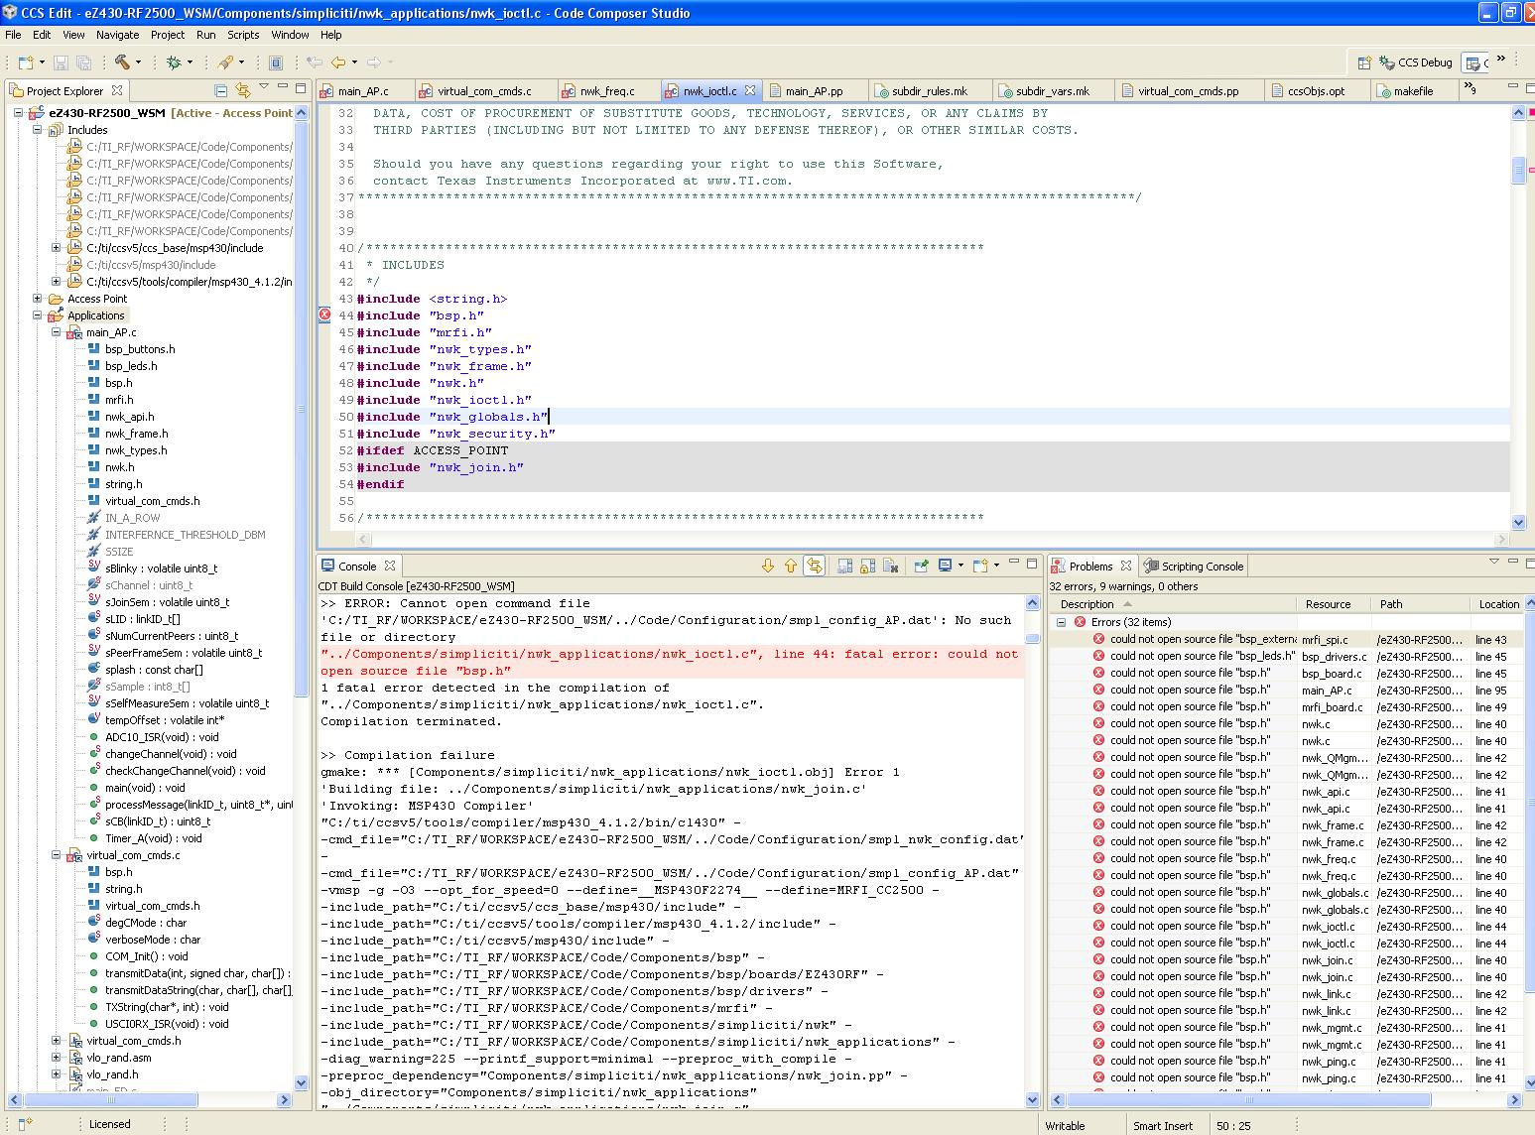Image resolution: width=1535 pixels, height=1135 pixels.
Task: Select the Build hammer icon
Action: pyautogui.click(x=123, y=62)
